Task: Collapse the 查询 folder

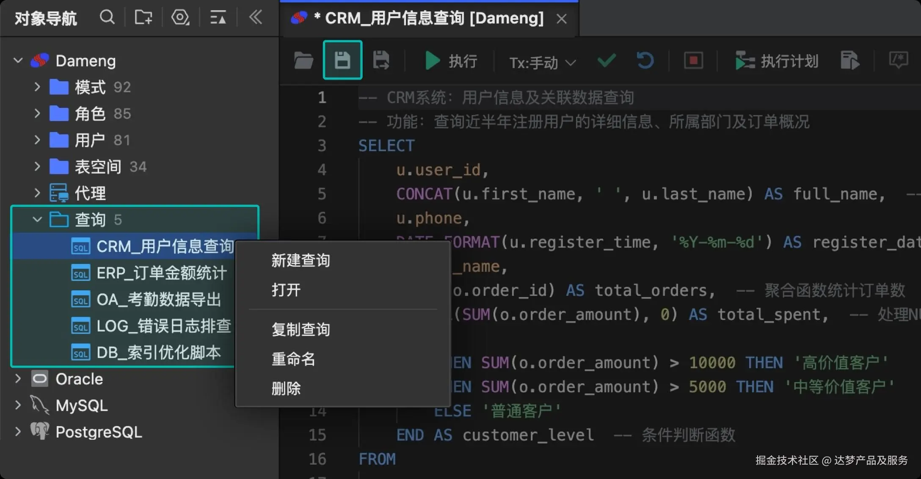Action: 37,220
